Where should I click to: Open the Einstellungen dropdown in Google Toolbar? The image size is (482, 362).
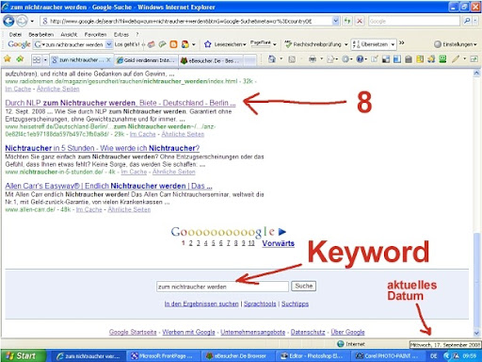point(456,44)
